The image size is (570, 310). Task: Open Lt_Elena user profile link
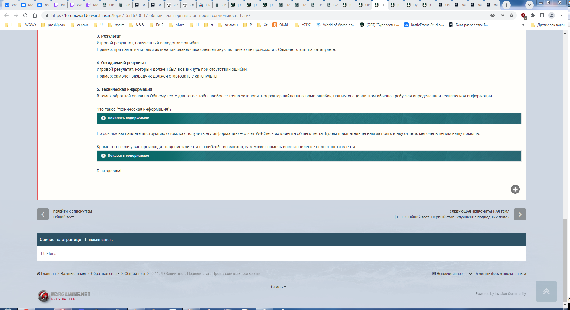[49, 254]
